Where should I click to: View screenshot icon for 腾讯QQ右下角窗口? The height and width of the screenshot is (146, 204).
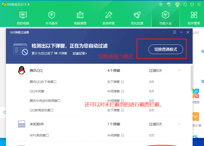click(x=122, y=82)
